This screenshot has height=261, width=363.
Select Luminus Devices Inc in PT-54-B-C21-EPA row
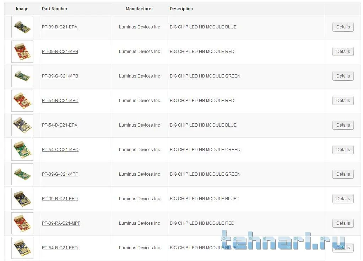[x=139, y=125]
